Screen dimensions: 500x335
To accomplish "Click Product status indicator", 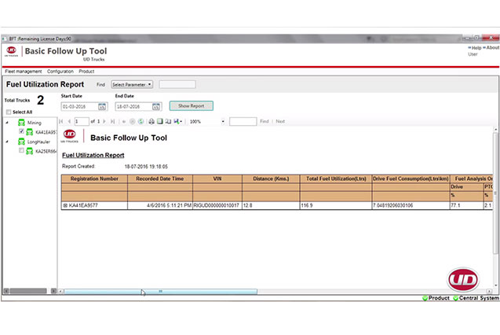I will point(436,298).
